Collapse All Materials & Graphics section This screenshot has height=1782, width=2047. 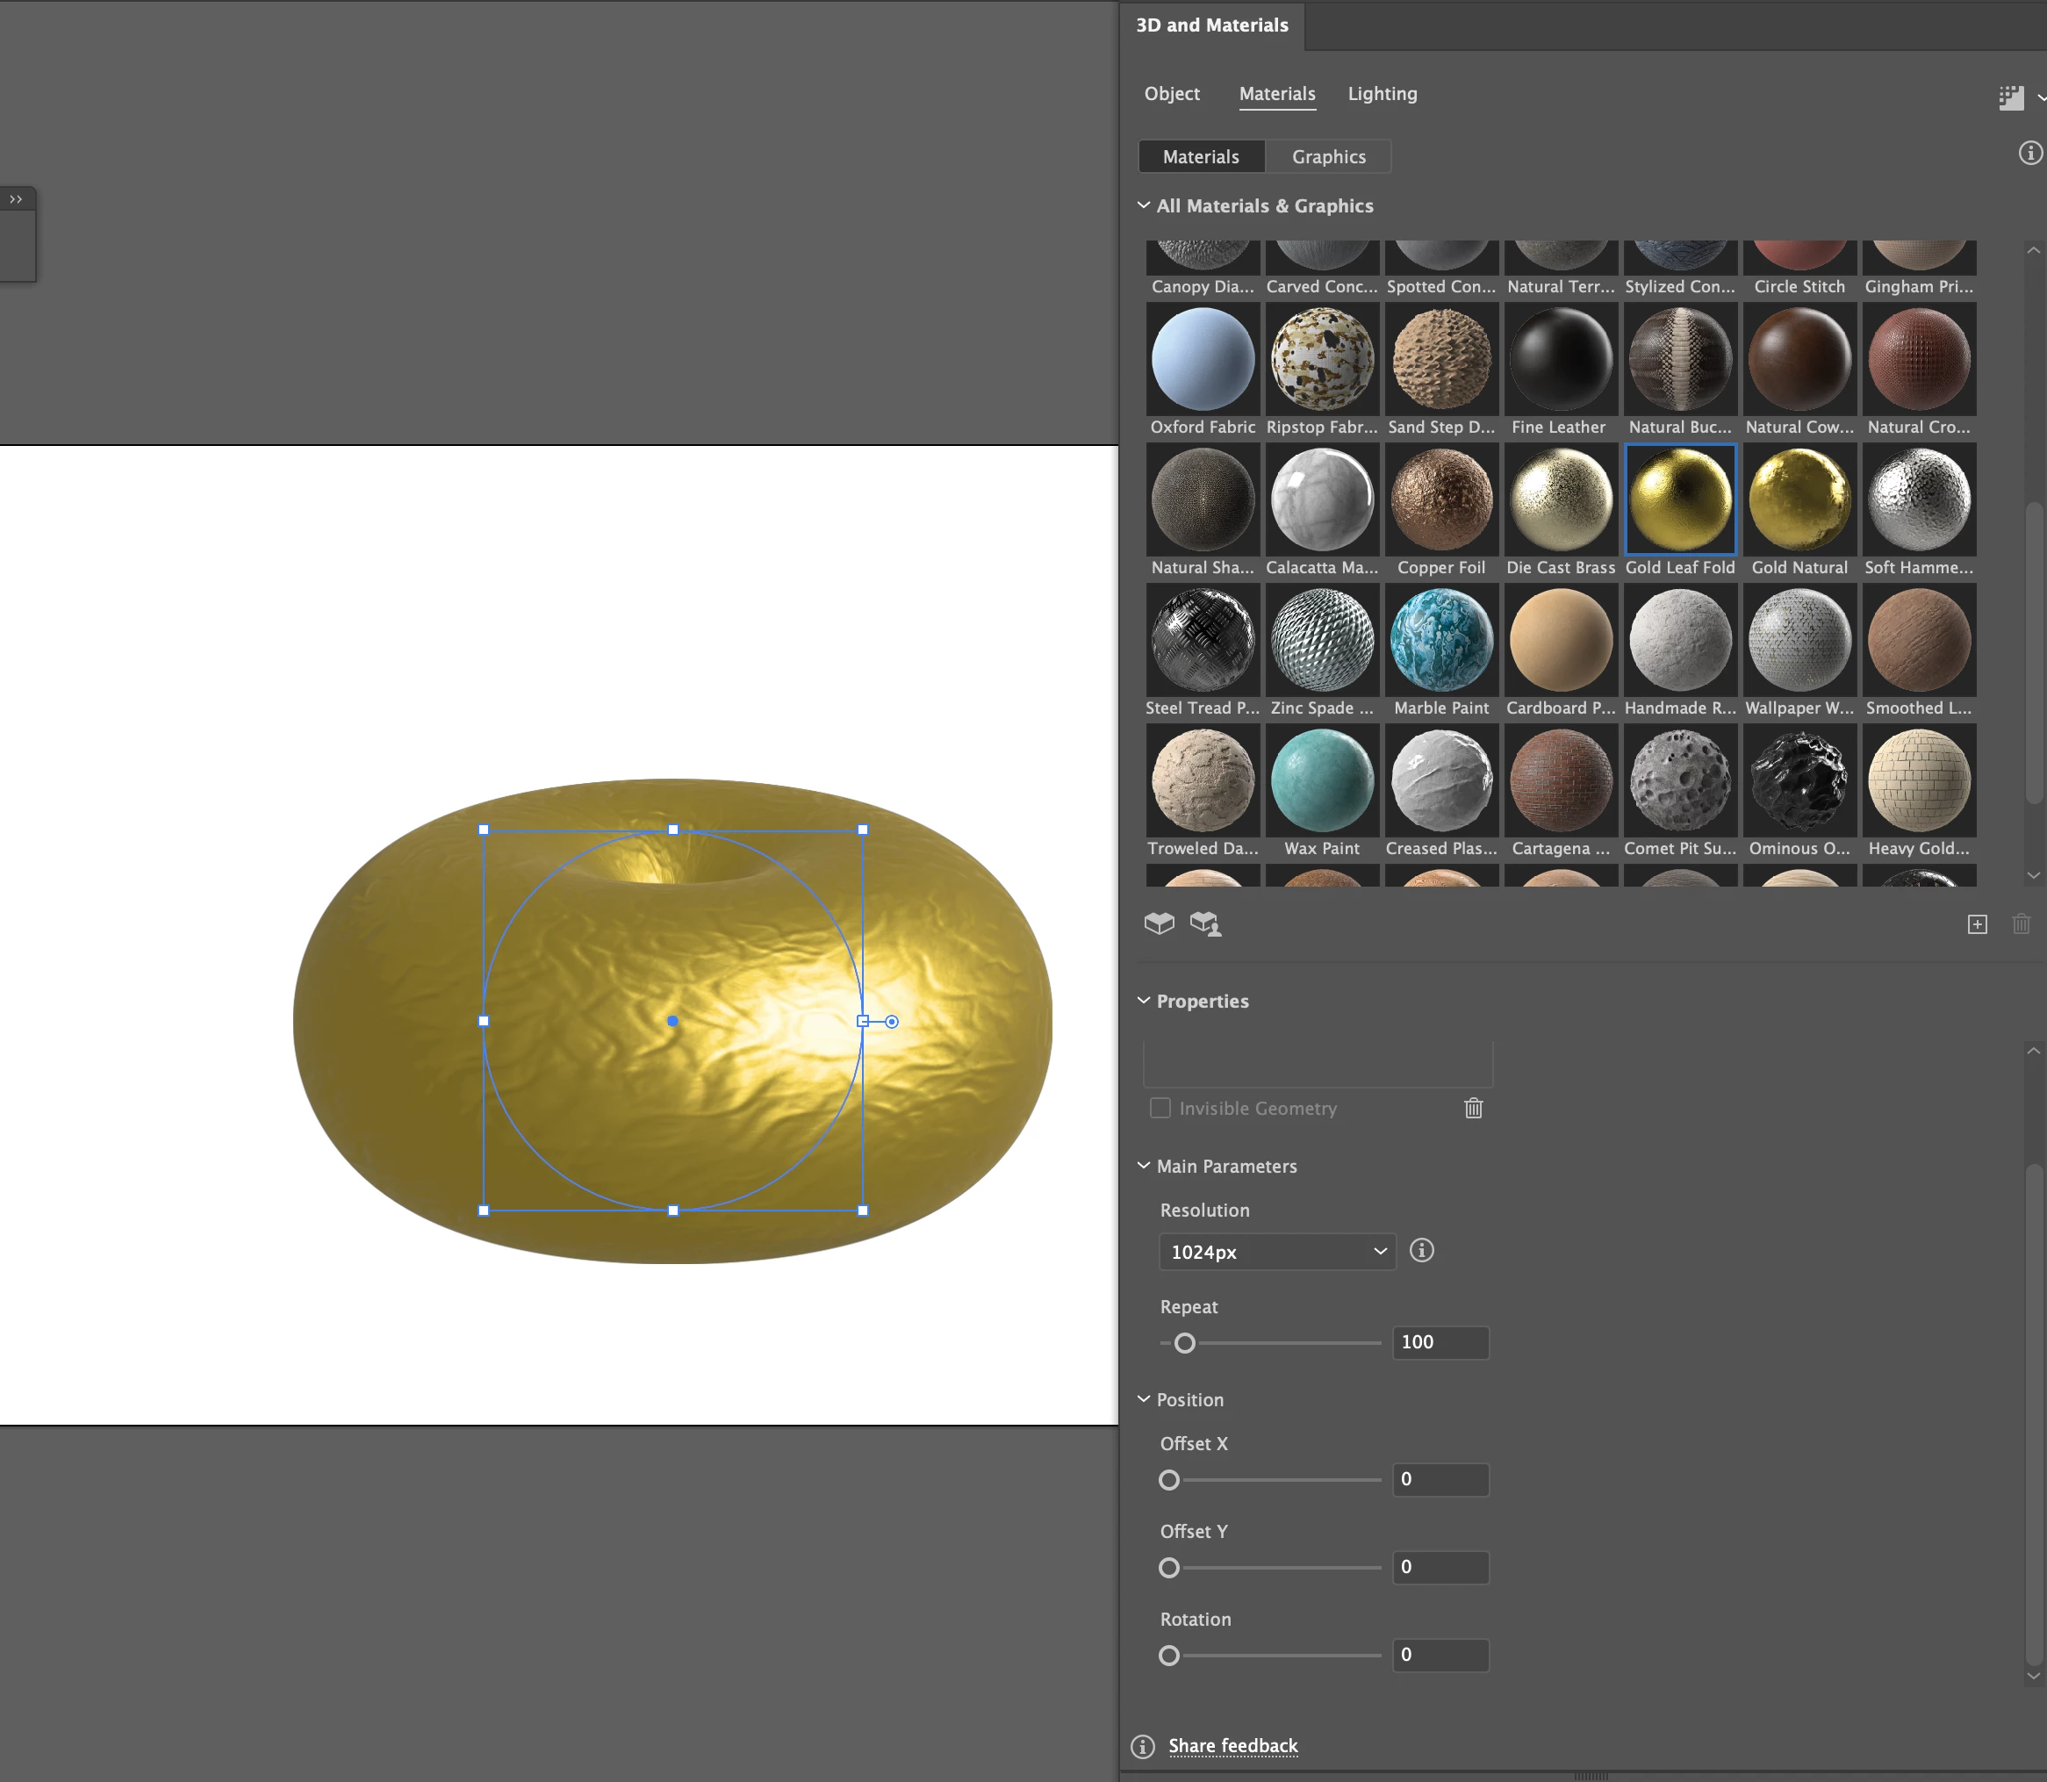click(1143, 205)
